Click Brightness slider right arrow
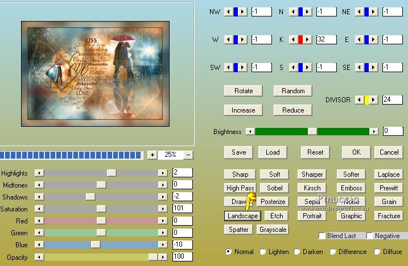This screenshot has width=408, height=266. [374, 131]
